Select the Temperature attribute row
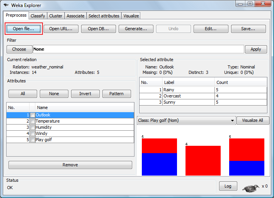Screen dimensions: 274x198 click(x=70, y=121)
